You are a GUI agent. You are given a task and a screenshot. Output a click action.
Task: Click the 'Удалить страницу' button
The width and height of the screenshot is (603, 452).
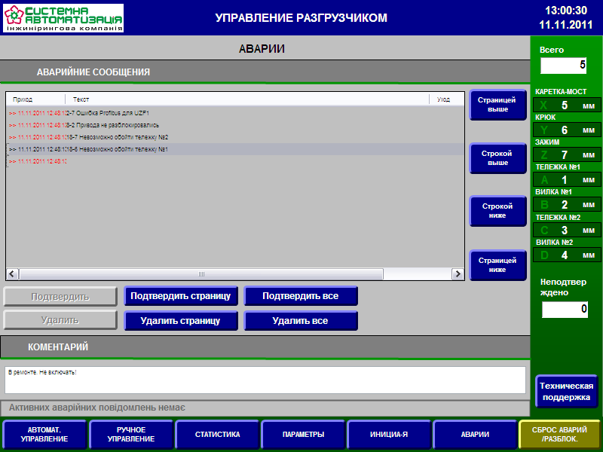pos(181,320)
